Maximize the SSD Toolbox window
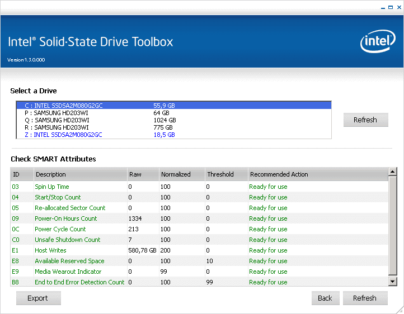Screen dimensions: 404x314 [x=391, y=7]
